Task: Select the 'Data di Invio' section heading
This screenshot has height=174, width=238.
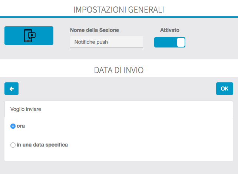Action: (x=119, y=70)
